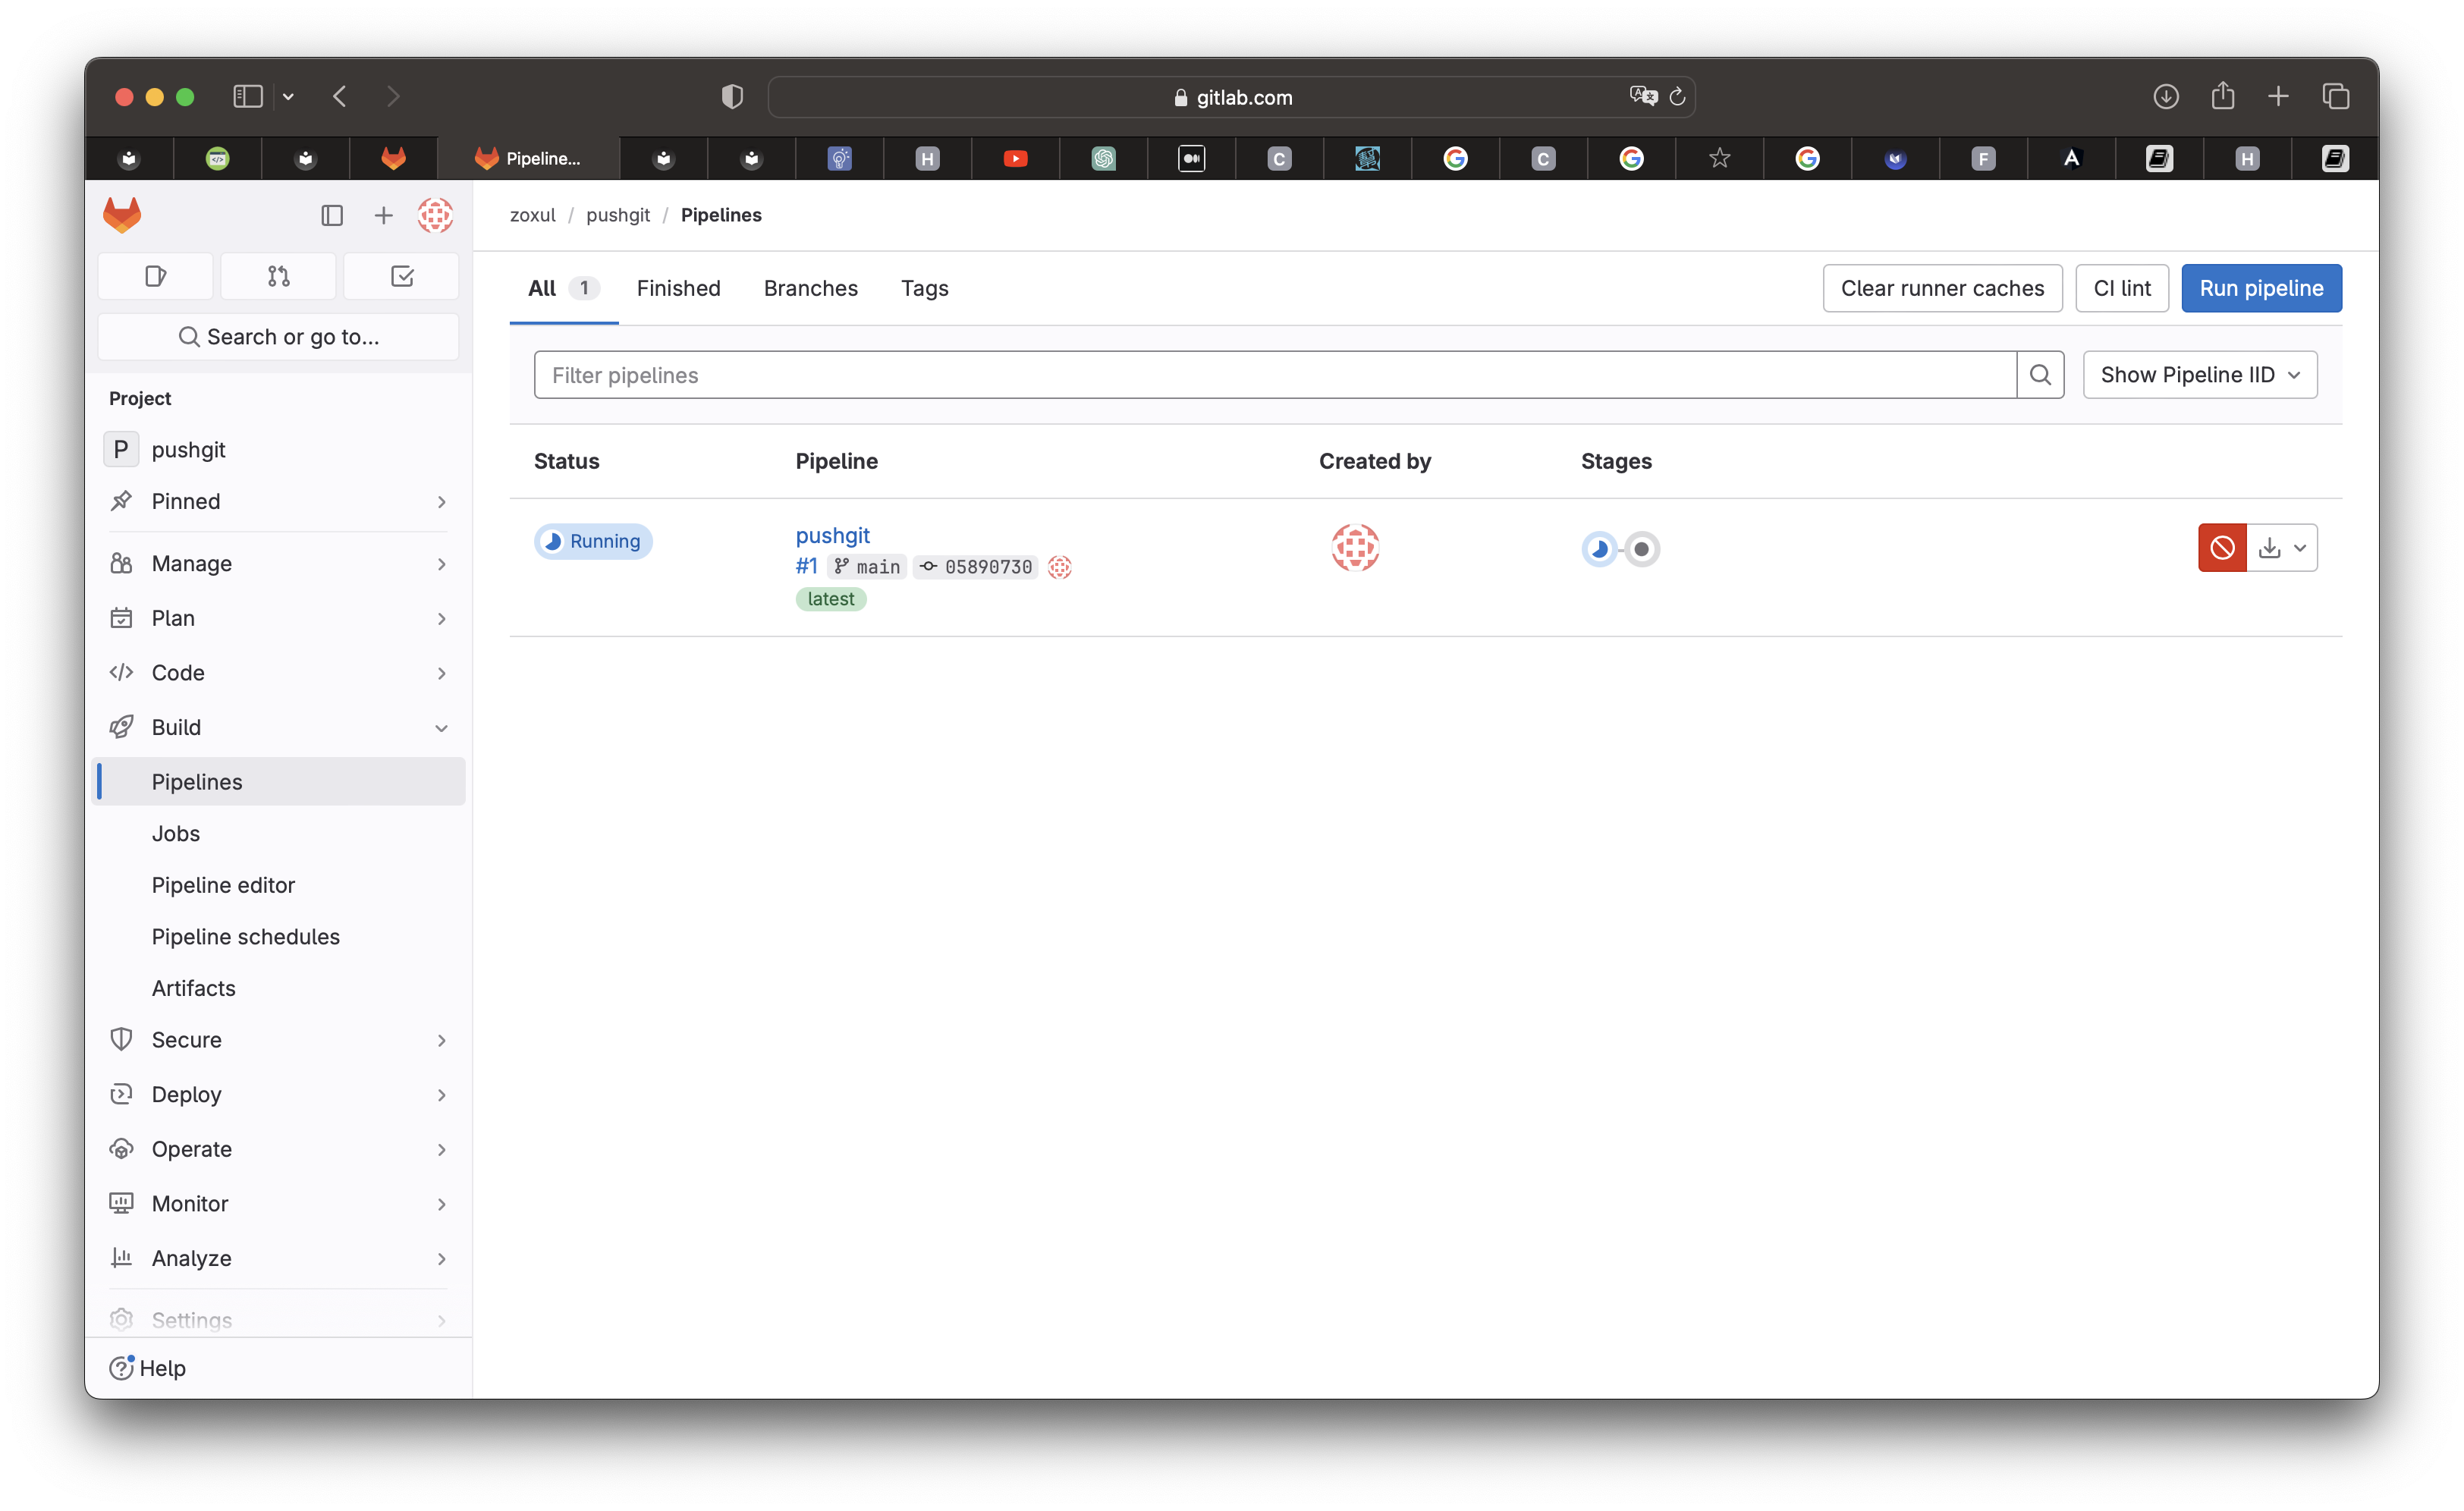This screenshot has width=2464, height=1511.
Task: Switch to the Branches tab
Action: pyautogui.click(x=810, y=288)
